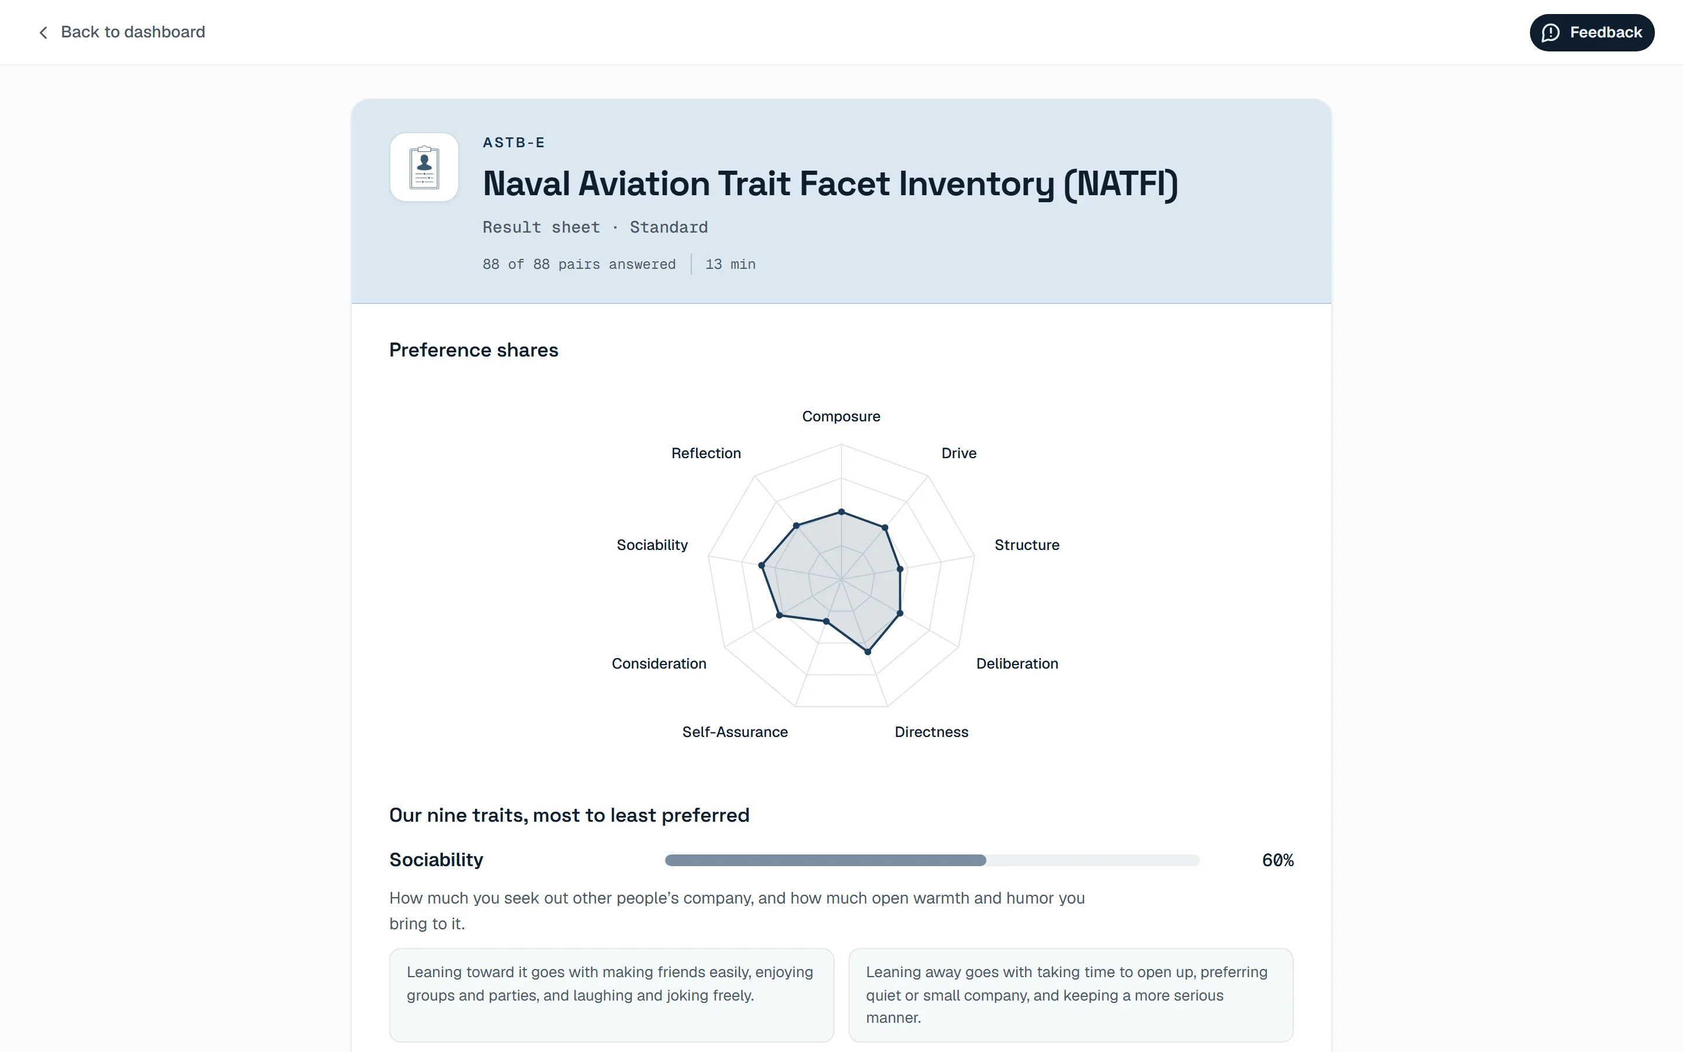Click the Reflection radar axis label
This screenshot has width=1683, height=1052.
click(706, 453)
